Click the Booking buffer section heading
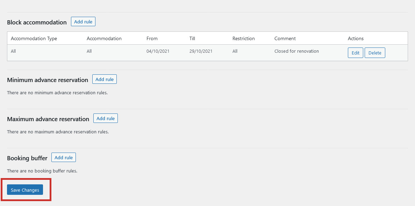Viewport: 415px width, 206px height. [x=27, y=158]
